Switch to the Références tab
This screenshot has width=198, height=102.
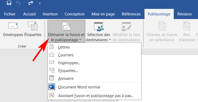click(x=131, y=14)
